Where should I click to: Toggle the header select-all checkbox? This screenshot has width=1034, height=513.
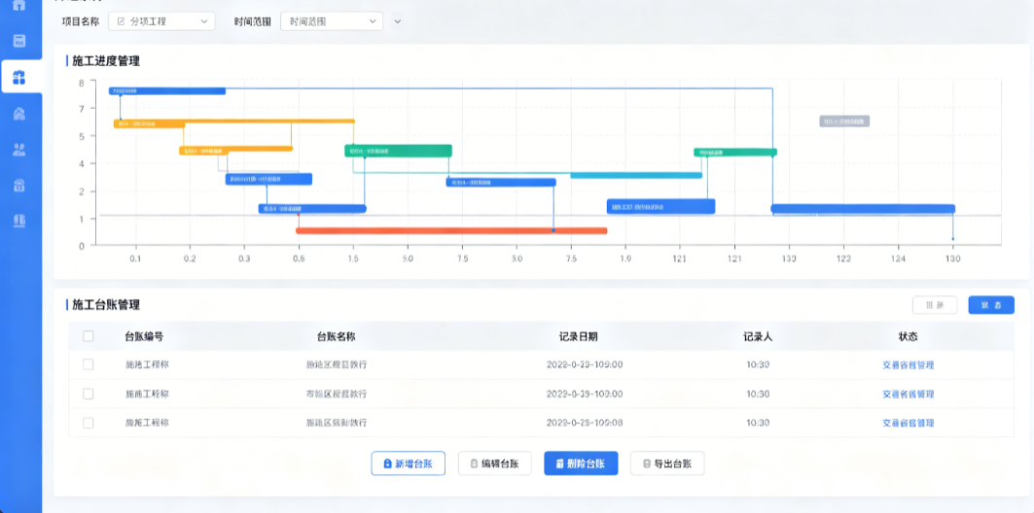(89, 336)
